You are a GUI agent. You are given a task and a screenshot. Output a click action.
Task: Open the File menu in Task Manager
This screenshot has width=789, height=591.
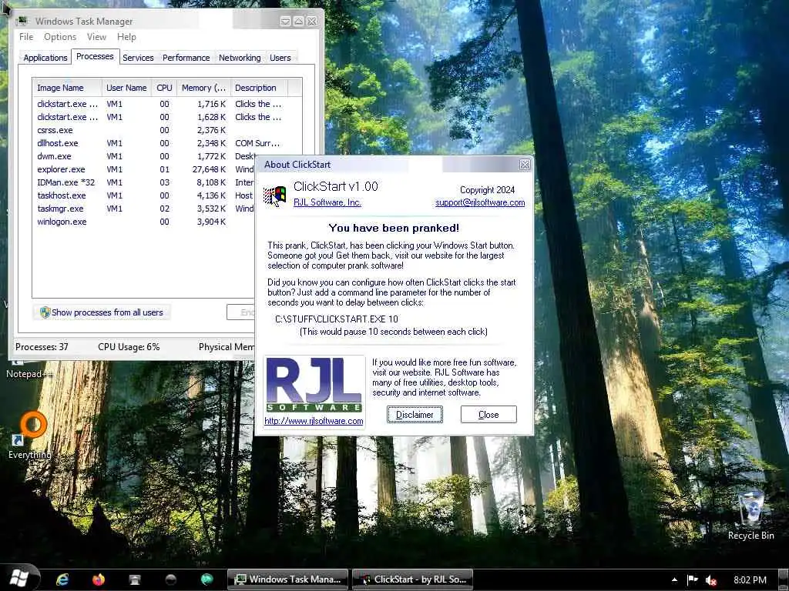pos(26,37)
